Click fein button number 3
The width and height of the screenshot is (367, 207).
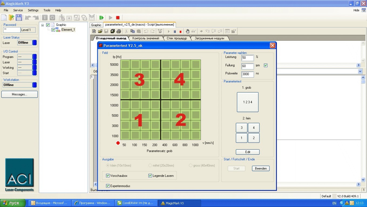click(x=242, y=128)
